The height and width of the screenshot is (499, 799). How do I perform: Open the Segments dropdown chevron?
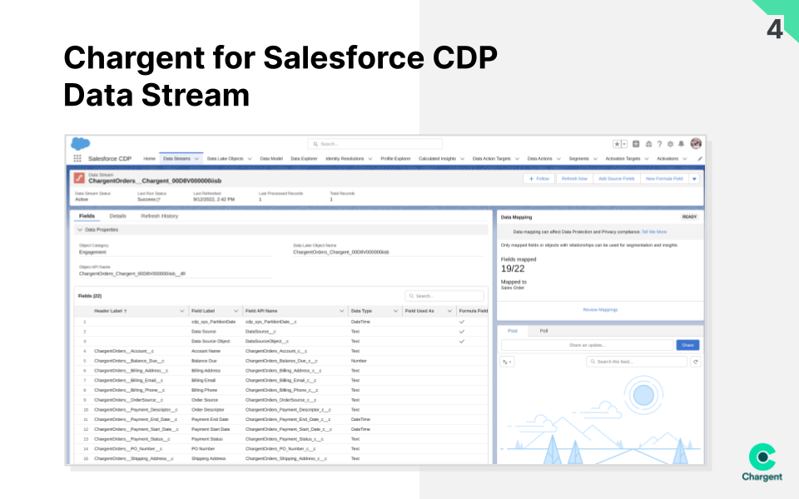pyautogui.click(x=595, y=159)
